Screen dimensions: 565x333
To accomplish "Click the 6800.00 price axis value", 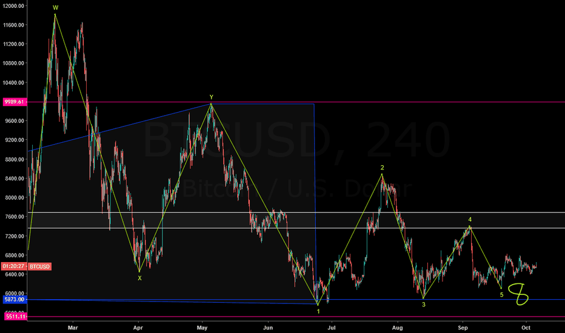I will point(15,255).
